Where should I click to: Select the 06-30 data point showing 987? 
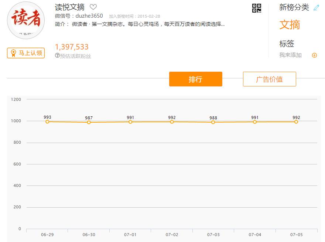(89, 122)
